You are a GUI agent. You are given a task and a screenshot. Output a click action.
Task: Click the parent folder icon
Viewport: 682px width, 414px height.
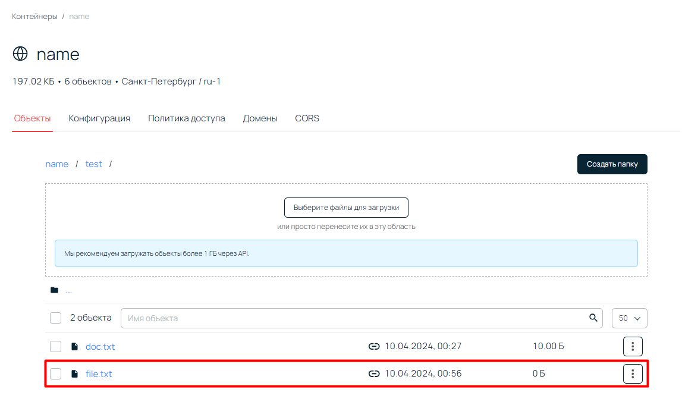[55, 290]
